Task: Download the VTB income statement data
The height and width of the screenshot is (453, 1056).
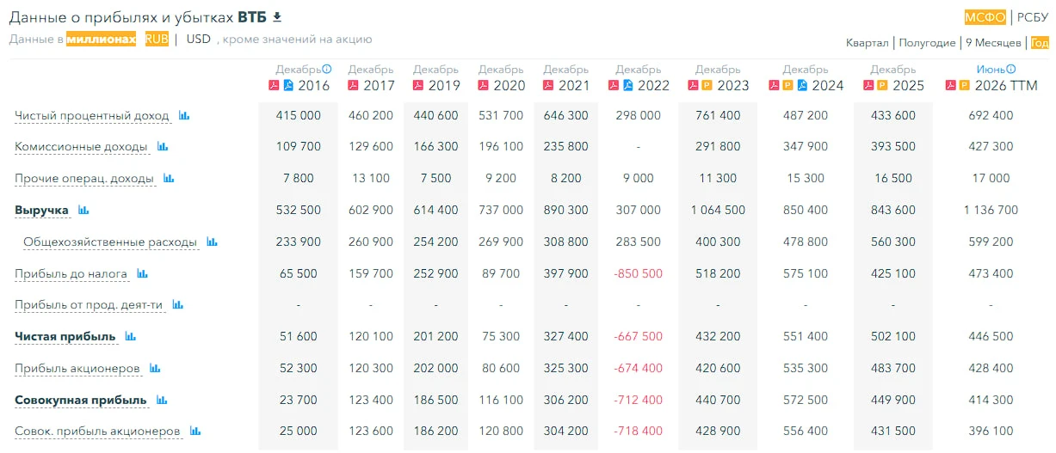Action: click(277, 17)
